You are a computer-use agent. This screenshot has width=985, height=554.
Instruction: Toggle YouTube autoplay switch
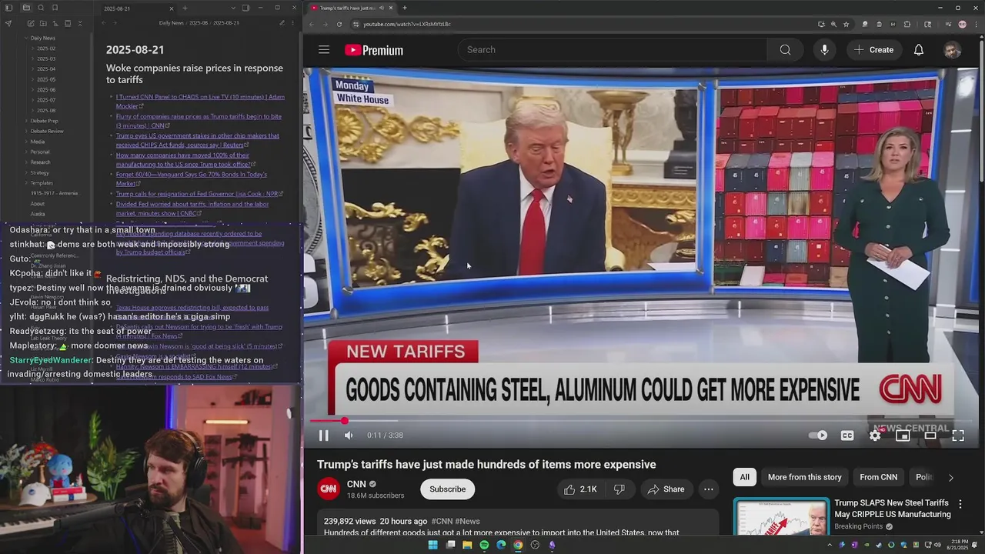point(818,436)
